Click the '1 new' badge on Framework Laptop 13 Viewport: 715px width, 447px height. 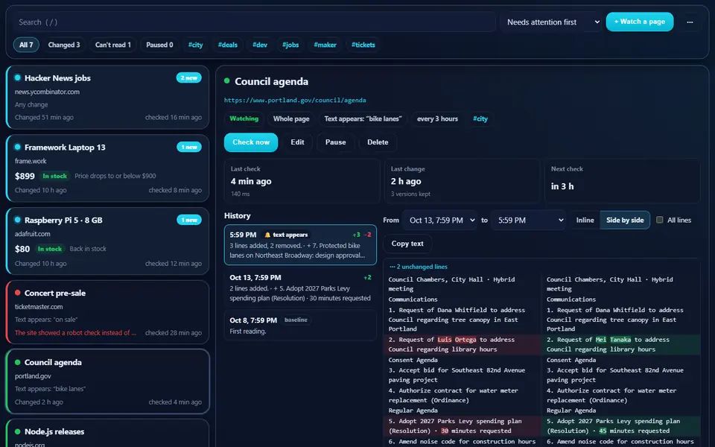click(x=188, y=147)
